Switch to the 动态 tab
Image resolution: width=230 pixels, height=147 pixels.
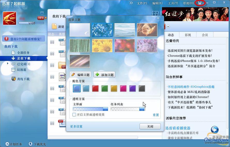pyautogui.click(x=171, y=35)
